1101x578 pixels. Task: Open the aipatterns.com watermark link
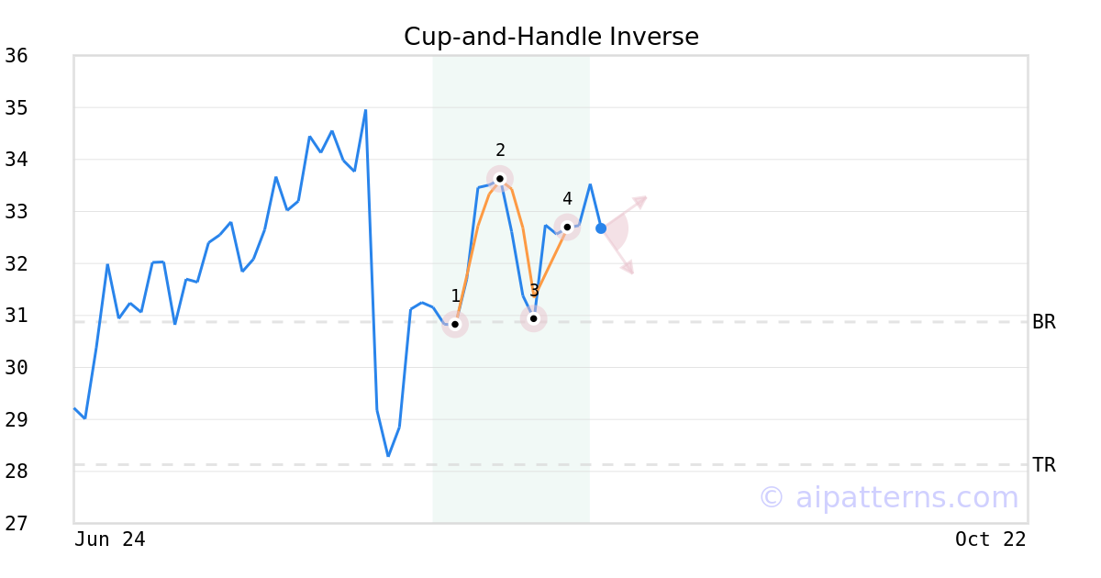tap(888, 497)
